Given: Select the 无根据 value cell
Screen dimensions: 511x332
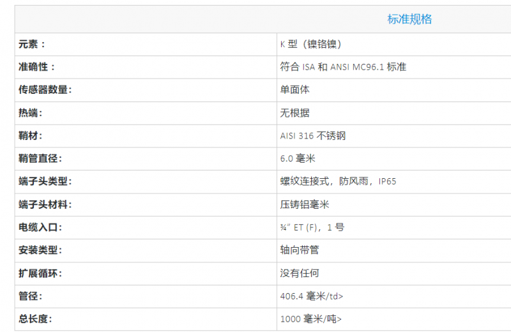Looking at the screenshot, I should tap(295, 113).
